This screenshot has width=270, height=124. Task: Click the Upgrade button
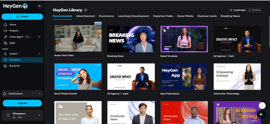(x=22, y=103)
